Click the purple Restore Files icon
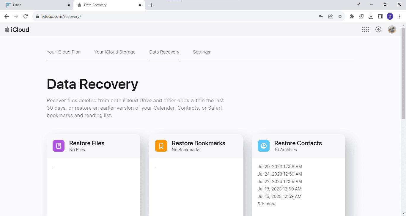Image resolution: width=406 pixels, height=216 pixels. click(x=59, y=146)
